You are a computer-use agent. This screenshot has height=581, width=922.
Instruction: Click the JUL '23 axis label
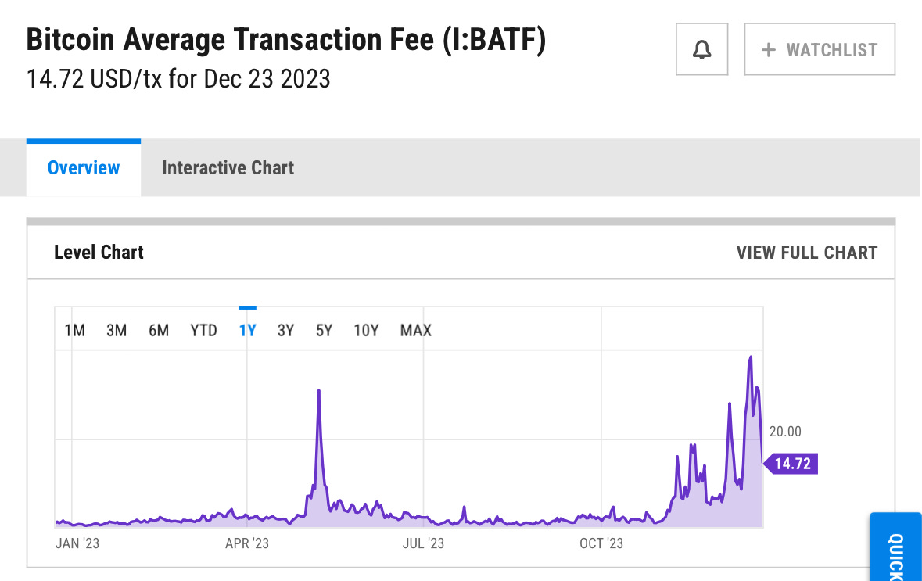(x=423, y=543)
